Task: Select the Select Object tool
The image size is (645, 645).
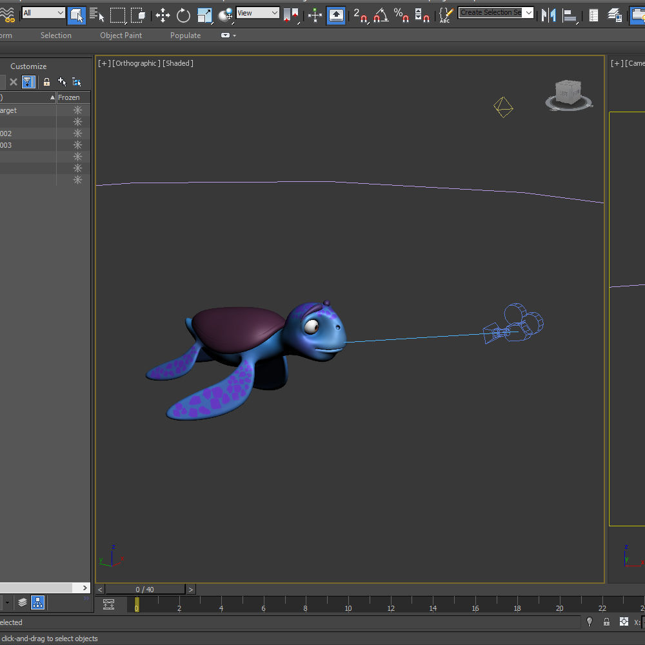Action: click(77, 15)
